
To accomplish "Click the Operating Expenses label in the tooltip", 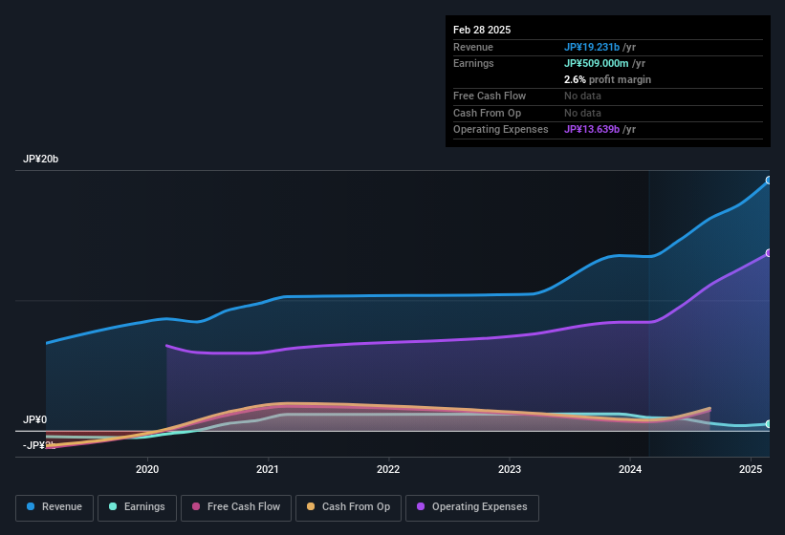I will tap(501, 129).
